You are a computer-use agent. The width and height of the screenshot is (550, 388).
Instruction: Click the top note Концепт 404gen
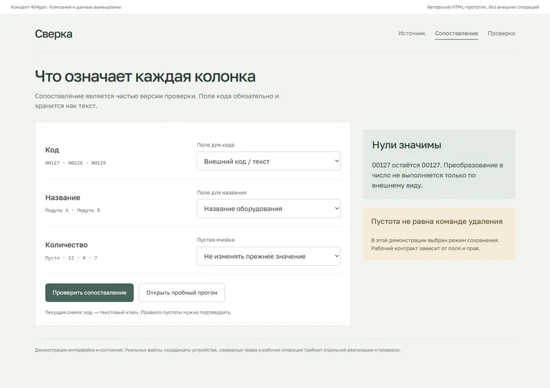coord(66,7)
